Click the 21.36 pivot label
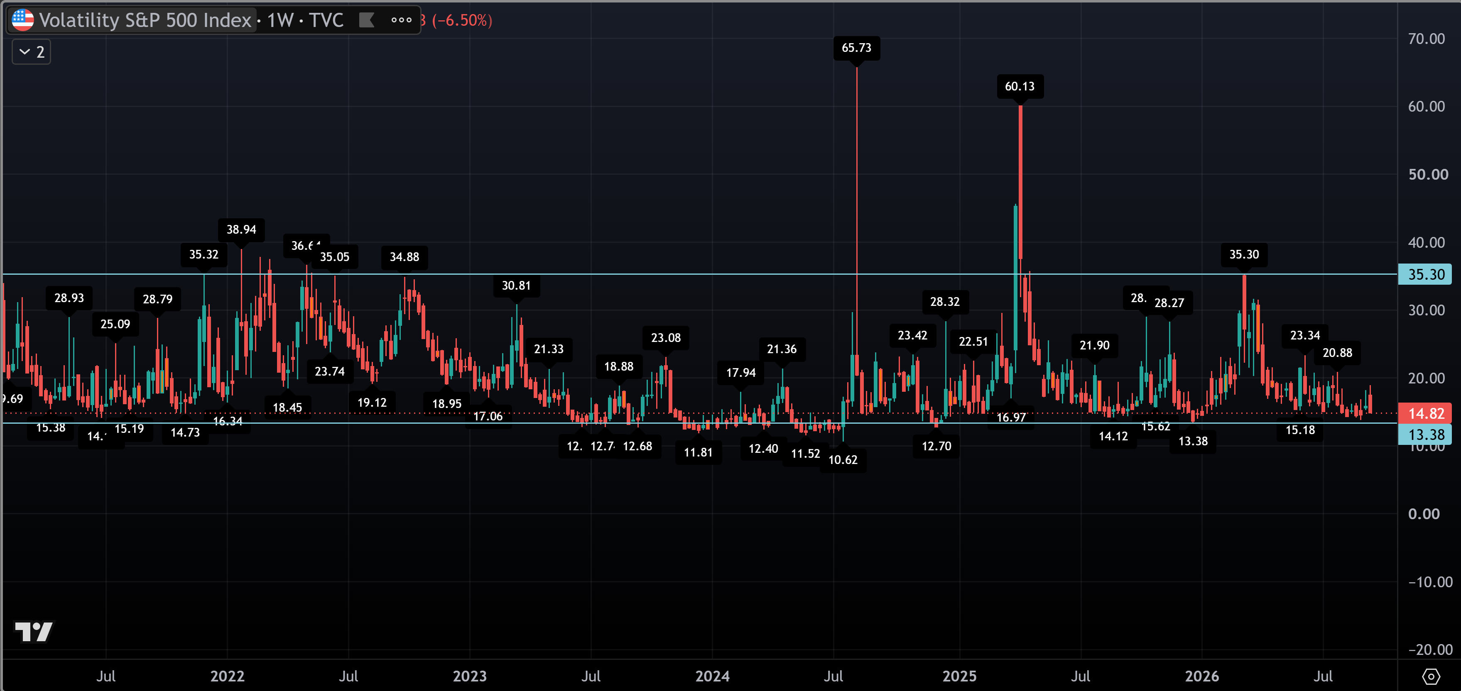Image resolution: width=1461 pixels, height=691 pixels. click(x=782, y=349)
